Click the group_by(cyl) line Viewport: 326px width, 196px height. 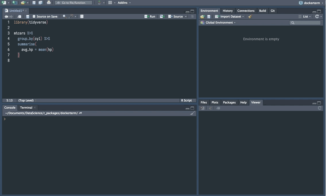click(34, 39)
